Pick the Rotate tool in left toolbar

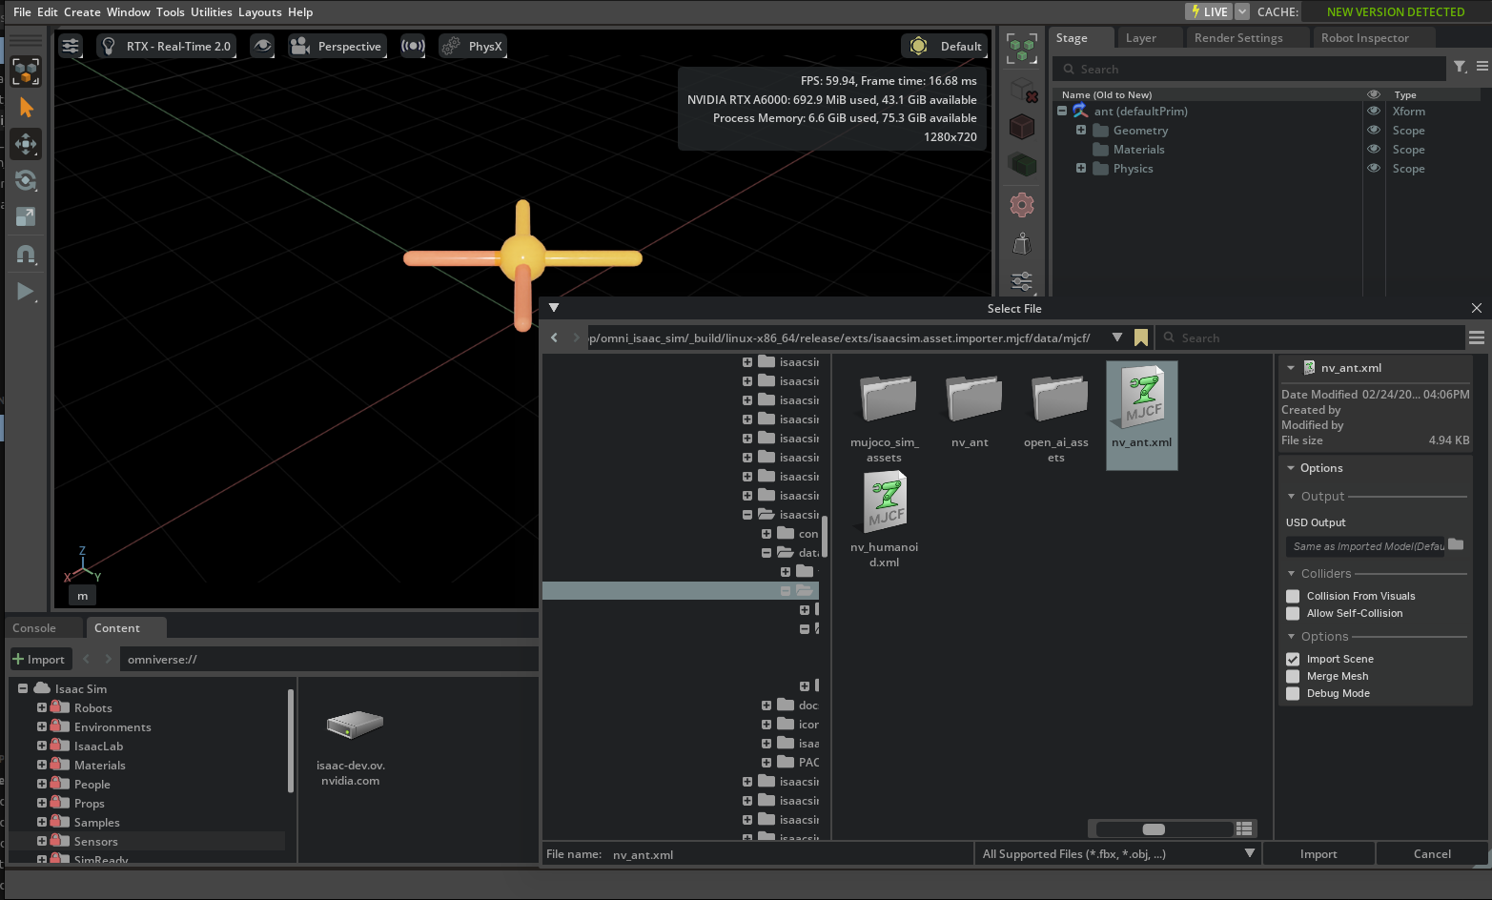tap(26, 180)
